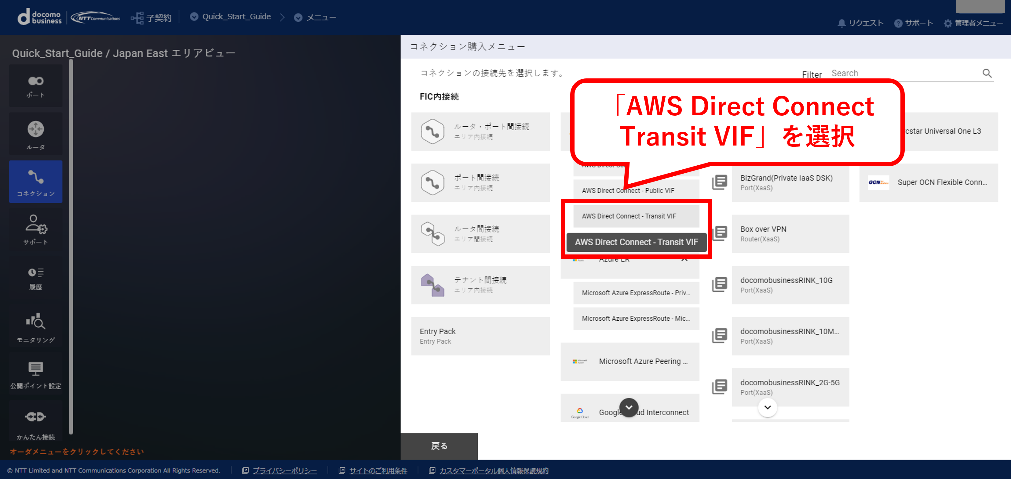This screenshot has width=1011, height=479.
Task: Select テナント間接続 connection icon
Action: (x=433, y=285)
